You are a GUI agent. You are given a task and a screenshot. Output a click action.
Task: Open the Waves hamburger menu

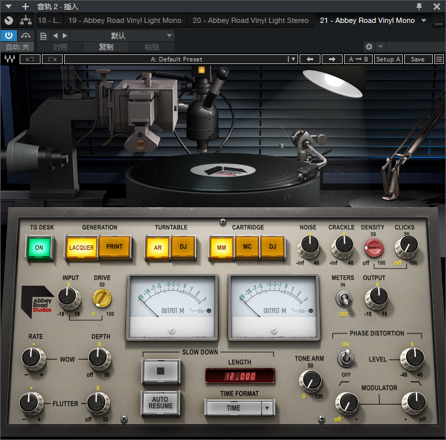439,59
